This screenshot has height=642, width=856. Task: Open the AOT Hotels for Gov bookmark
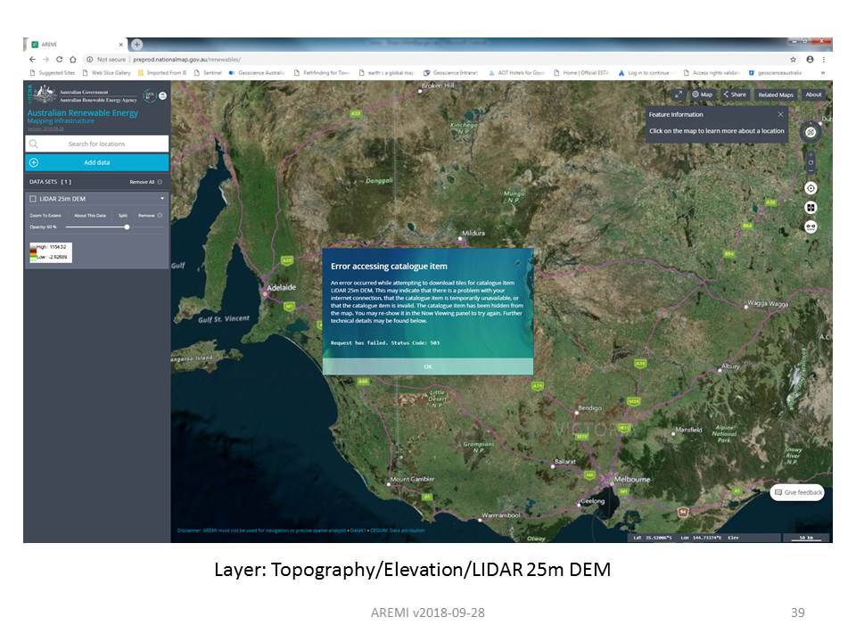[x=516, y=72]
